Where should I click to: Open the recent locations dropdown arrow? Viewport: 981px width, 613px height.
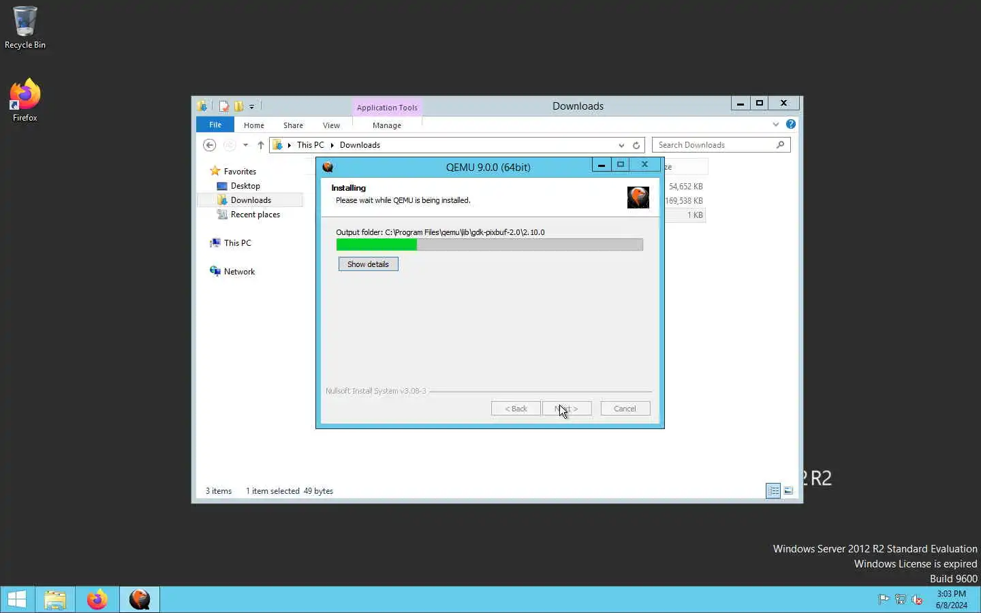pyautogui.click(x=245, y=145)
